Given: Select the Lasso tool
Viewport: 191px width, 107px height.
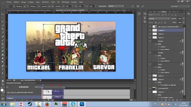Looking at the screenshot, I should point(3,22).
